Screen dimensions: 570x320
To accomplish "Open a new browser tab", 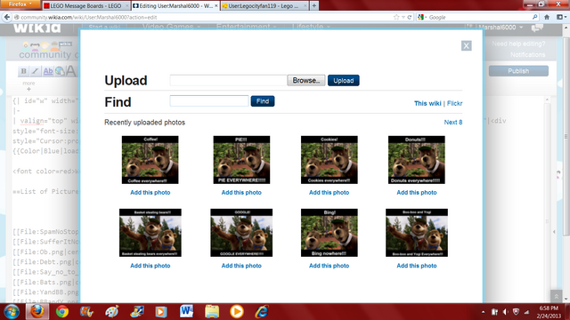I will pyautogui.click(x=314, y=6).
